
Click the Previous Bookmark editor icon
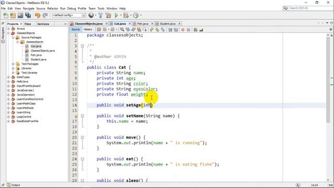point(152,30)
